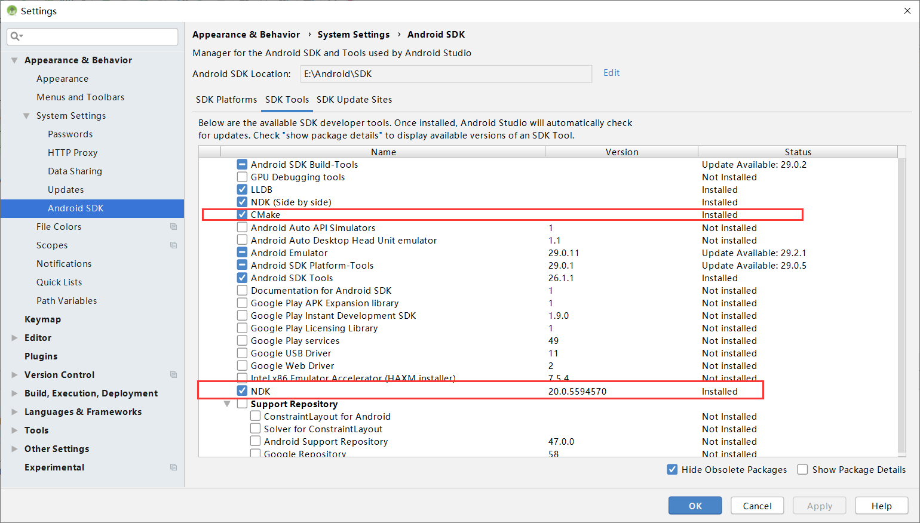Expand the Version Control section
This screenshot has width=920, height=523.
(14, 375)
